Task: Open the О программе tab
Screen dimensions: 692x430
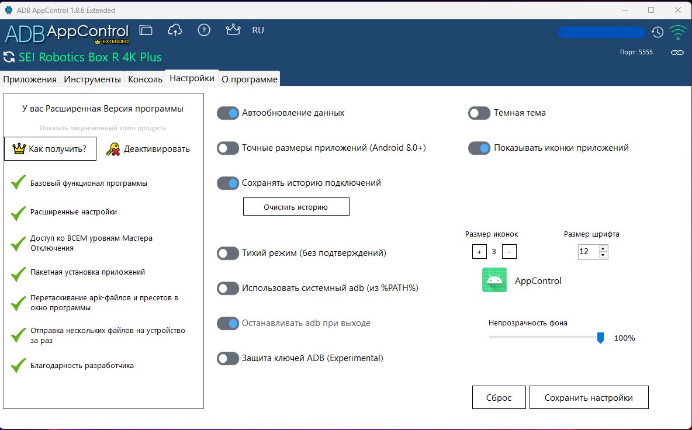Action: click(x=250, y=79)
